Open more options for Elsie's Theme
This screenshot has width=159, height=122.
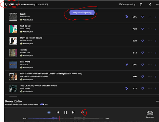click(150, 77)
